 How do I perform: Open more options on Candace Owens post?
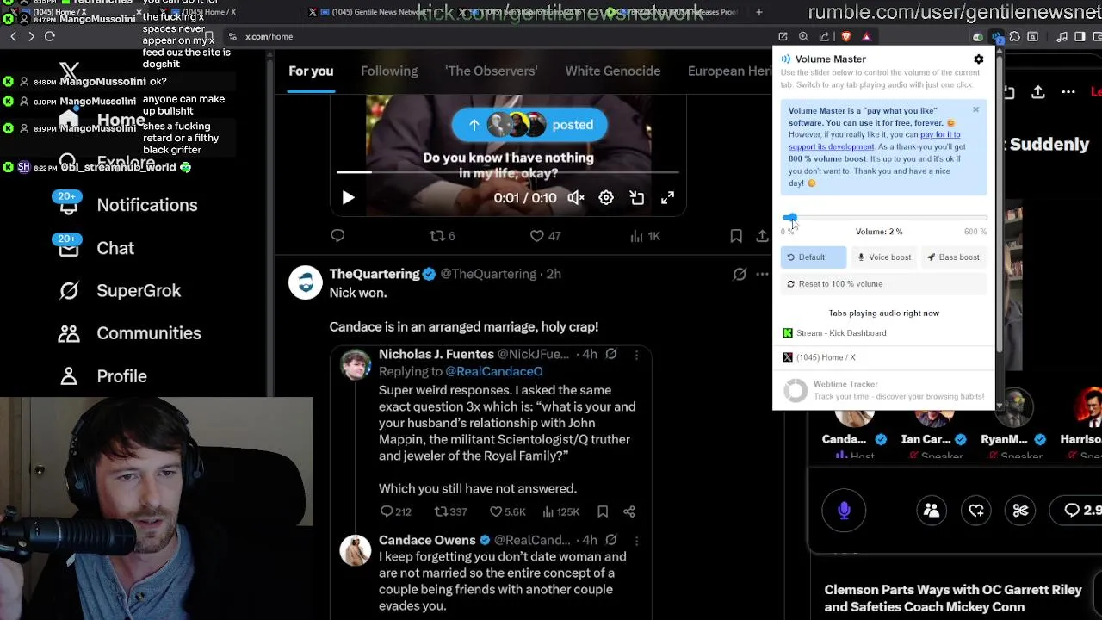[x=636, y=541]
